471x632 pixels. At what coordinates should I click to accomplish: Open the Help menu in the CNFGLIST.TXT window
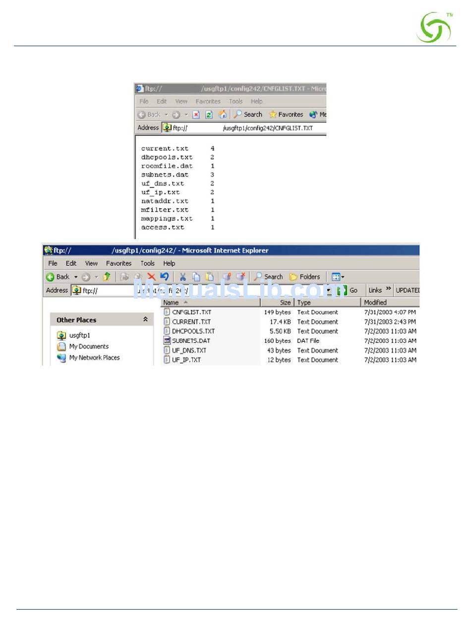(x=256, y=101)
